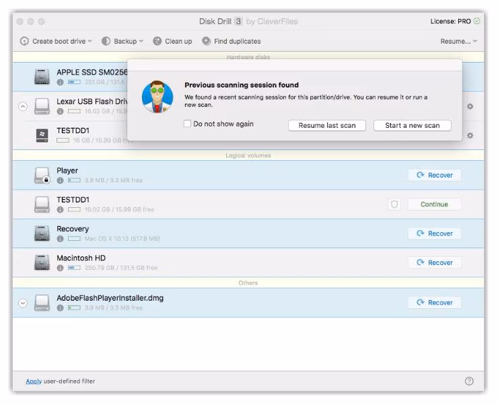Click the Player volume usage bar
The height and width of the screenshot is (405, 498).
(x=74, y=180)
